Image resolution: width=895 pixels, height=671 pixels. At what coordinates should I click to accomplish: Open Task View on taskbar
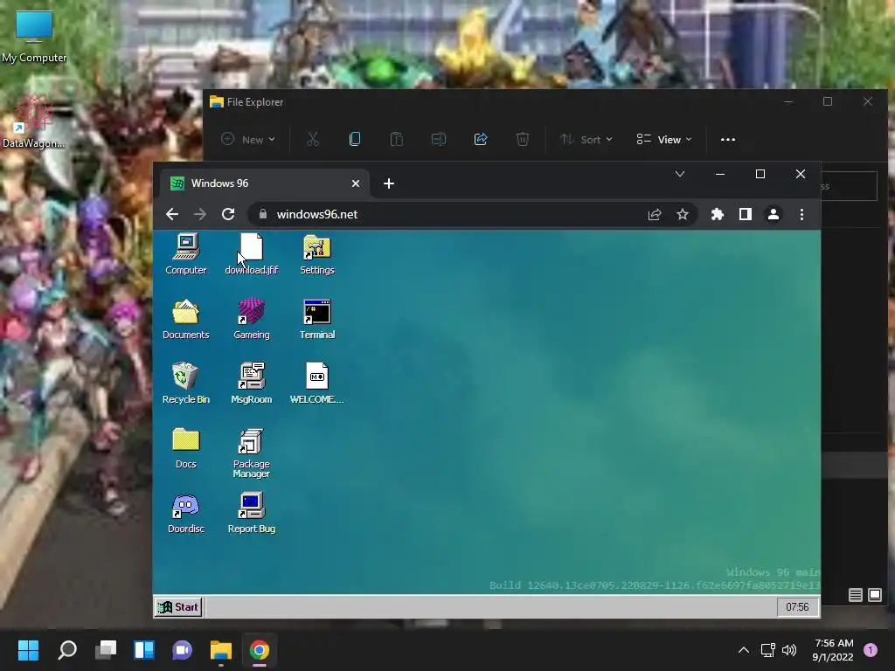coord(106,650)
